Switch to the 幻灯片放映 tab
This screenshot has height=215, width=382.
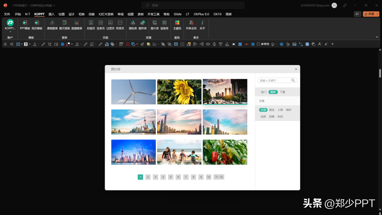[106, 14]
